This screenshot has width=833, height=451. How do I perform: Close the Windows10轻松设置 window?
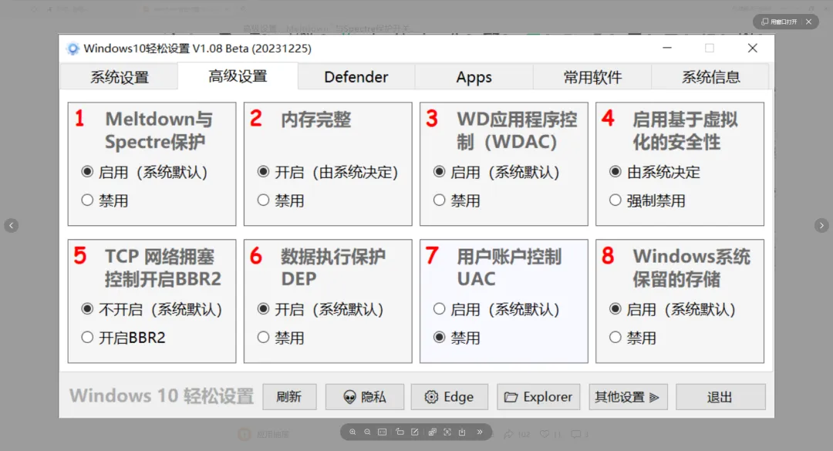752,48
